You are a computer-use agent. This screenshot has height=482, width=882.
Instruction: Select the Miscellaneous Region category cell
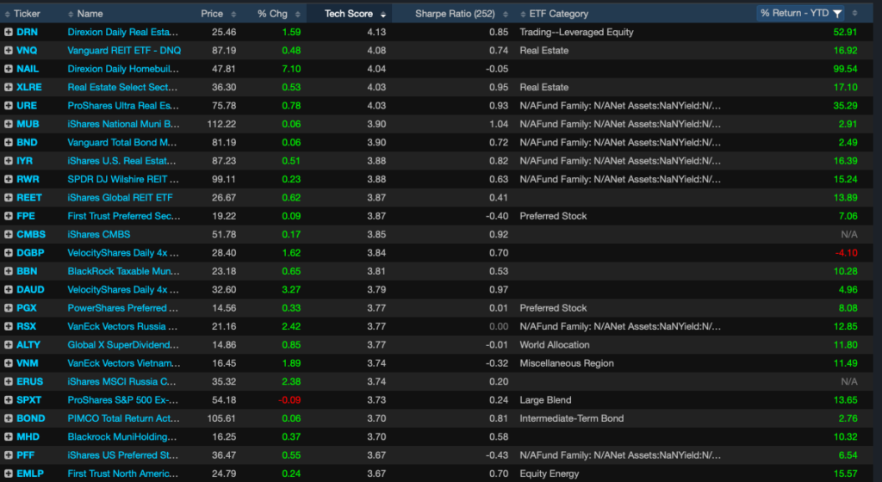pyautogui.click(x=567, y=363)
